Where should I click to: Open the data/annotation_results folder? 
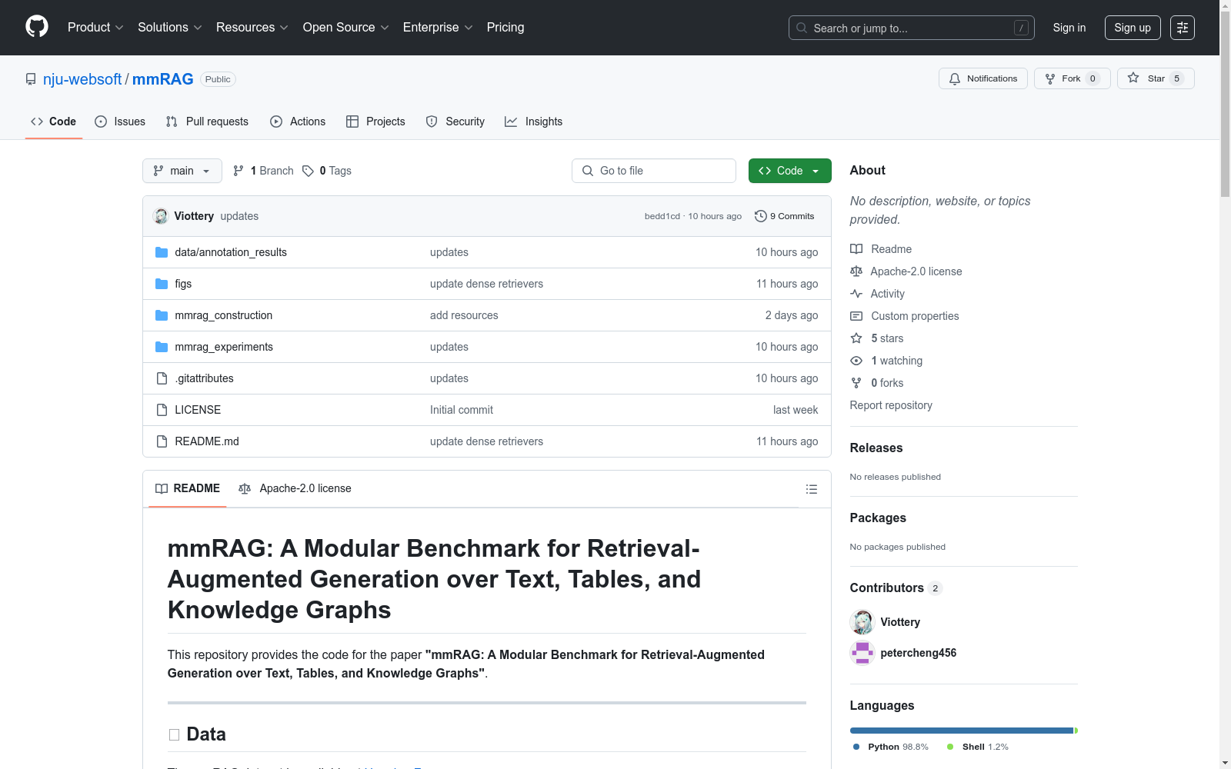click(231, 252)
